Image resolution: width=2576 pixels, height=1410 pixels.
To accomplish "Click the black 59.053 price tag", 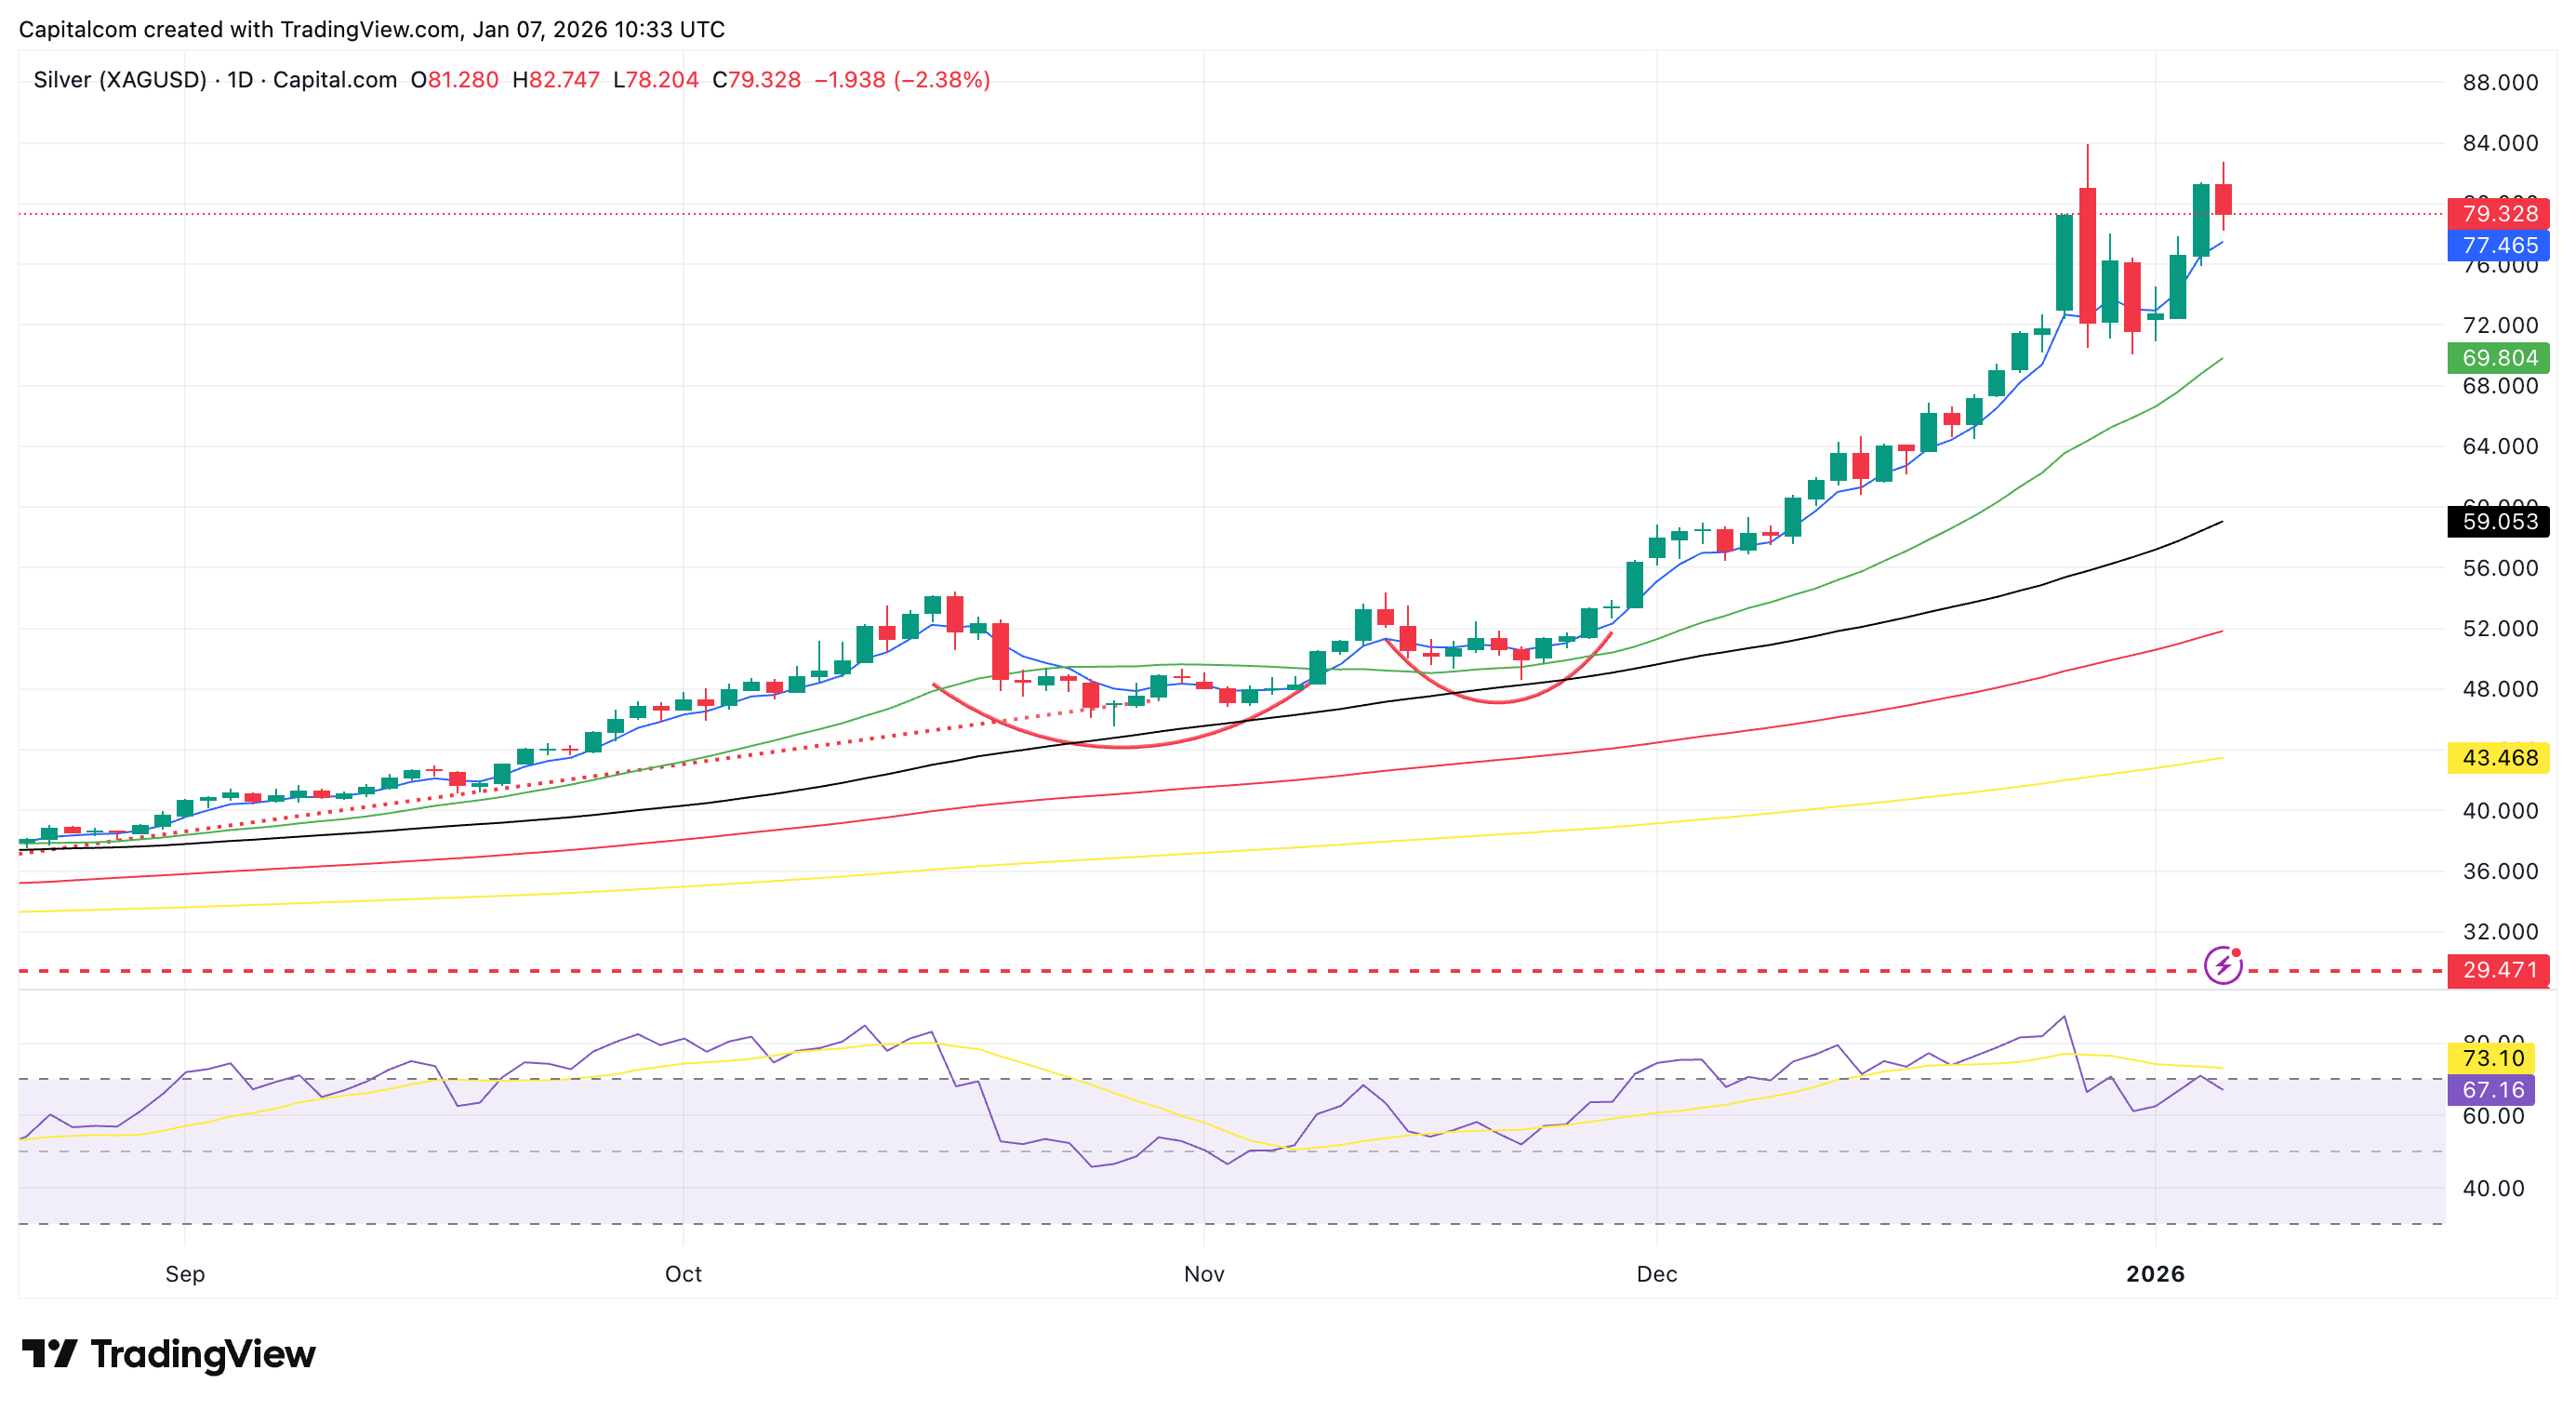I will pyautogui.click(x=2497, y=521).
